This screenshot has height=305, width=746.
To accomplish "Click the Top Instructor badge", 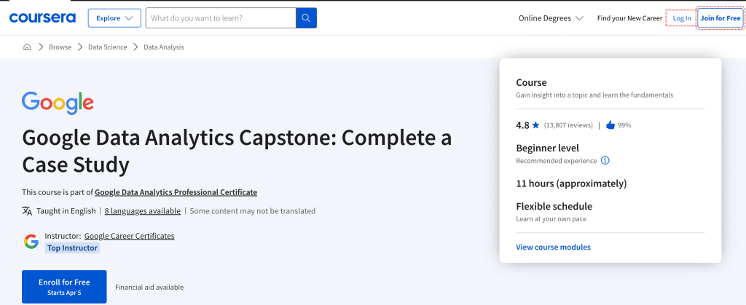I will coord(72,248).
